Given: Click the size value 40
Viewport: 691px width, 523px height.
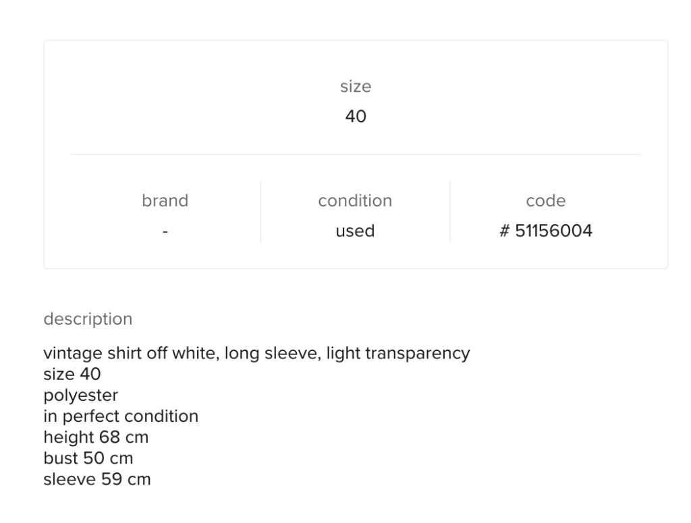Looking at the screenshot, I should pyautogui.click(x=356, y=117).
